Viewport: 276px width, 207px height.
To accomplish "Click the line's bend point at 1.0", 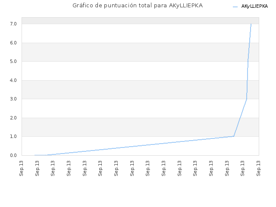I will [x=234, y=136].
